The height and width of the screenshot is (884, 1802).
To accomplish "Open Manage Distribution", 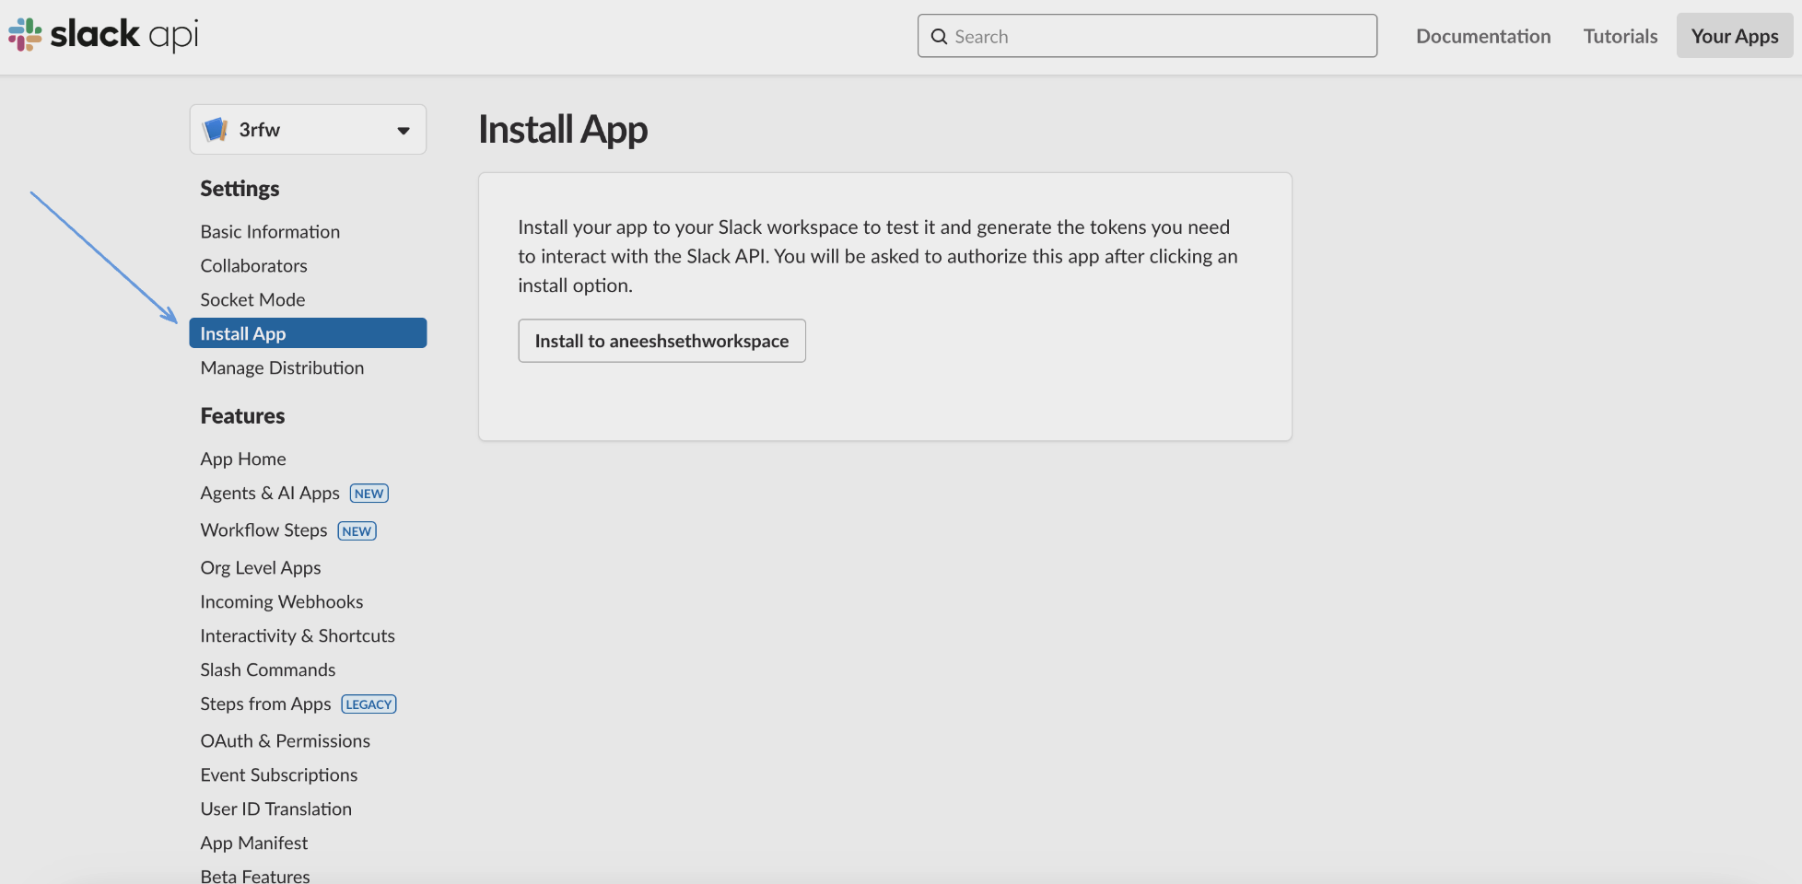I will (282, 368).
